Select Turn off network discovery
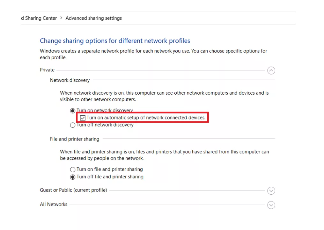Image resolution: width=324 pixels, height=230 pixels. 72,125
